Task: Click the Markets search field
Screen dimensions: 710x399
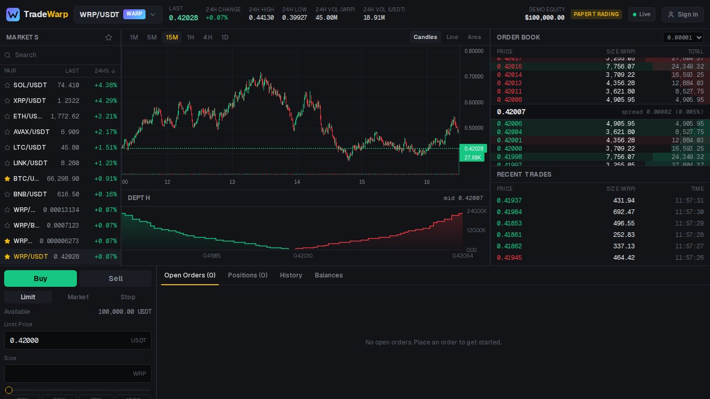Action: point(60,55)
